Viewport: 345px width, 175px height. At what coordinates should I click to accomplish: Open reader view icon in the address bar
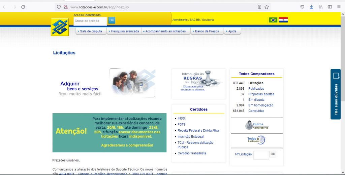(x=259, y=7)
